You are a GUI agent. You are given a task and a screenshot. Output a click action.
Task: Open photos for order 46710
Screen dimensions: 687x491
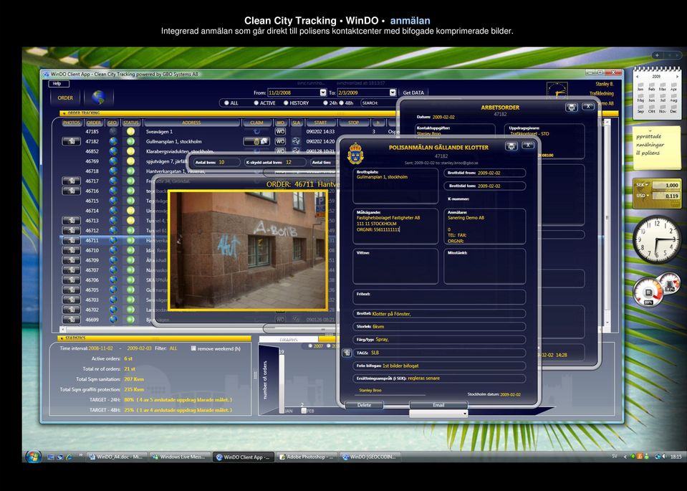point(71,250)
